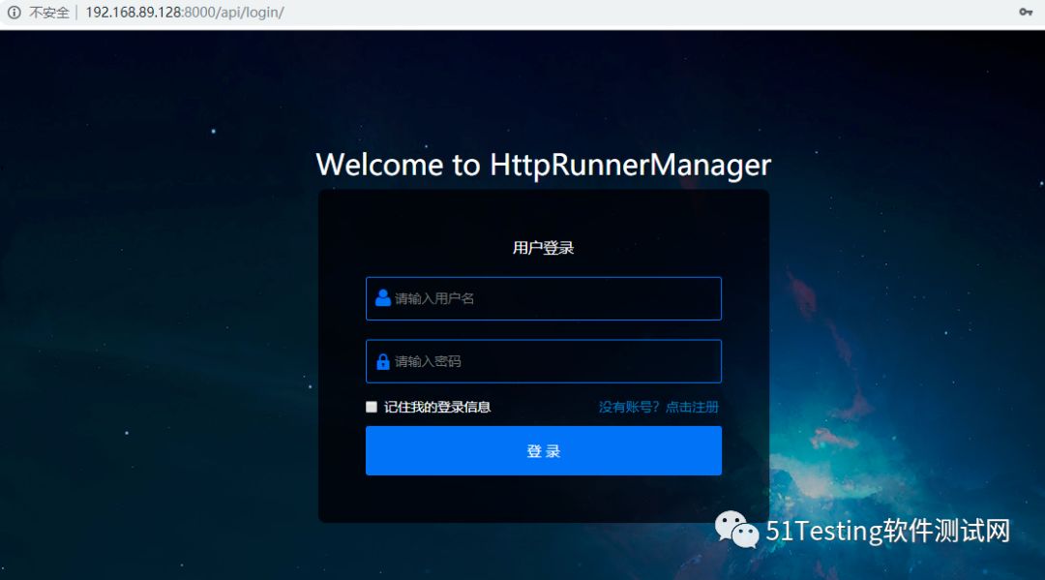This screenshot has width=1045, height=580.
Task: Click the 用户登录 heading text
Action: pyautogui.click(x=543, y=248)
